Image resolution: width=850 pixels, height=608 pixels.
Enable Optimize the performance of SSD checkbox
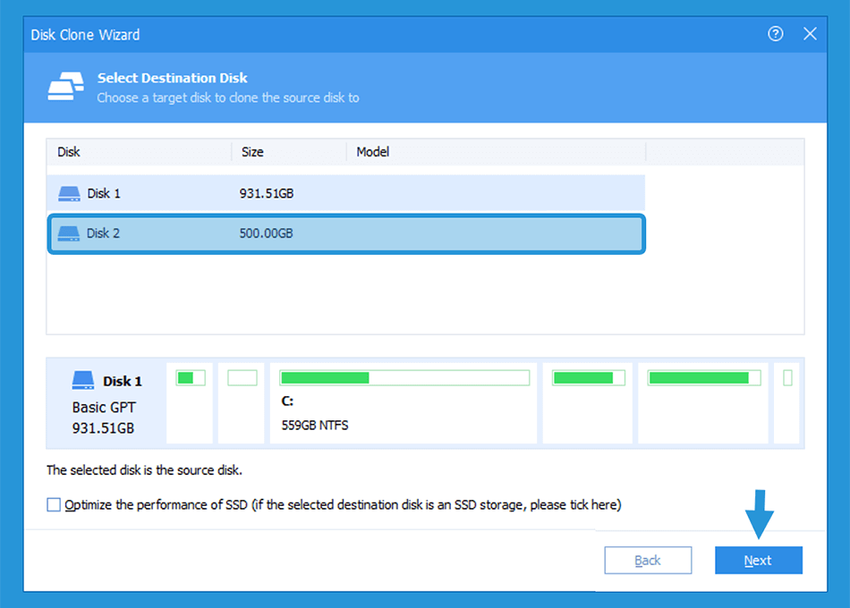[54, 505]
